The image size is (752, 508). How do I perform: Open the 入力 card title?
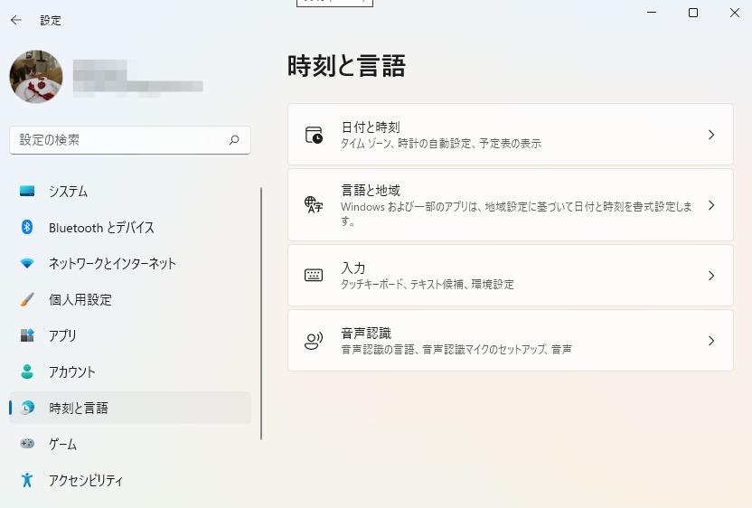click(353, 268)
